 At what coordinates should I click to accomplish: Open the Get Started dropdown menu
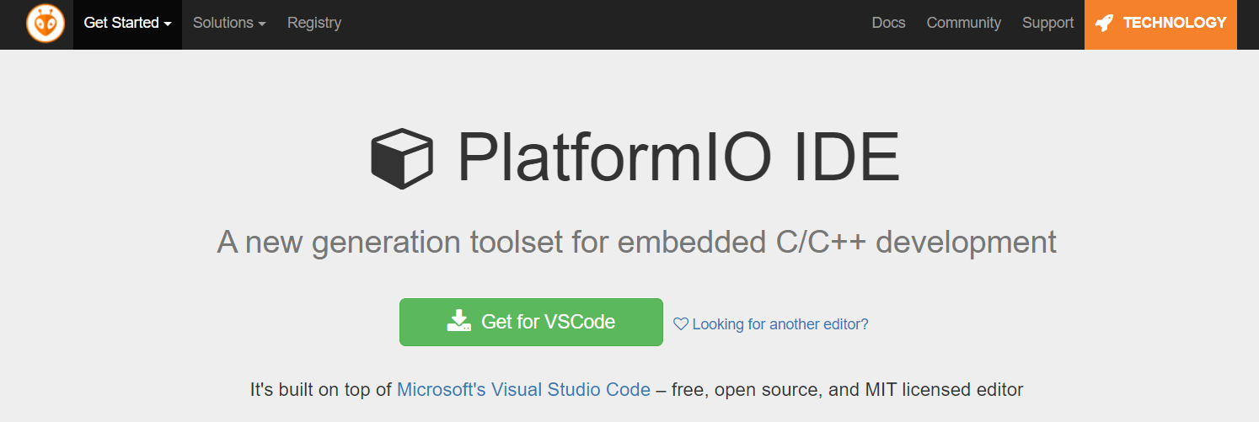[127, 24]
